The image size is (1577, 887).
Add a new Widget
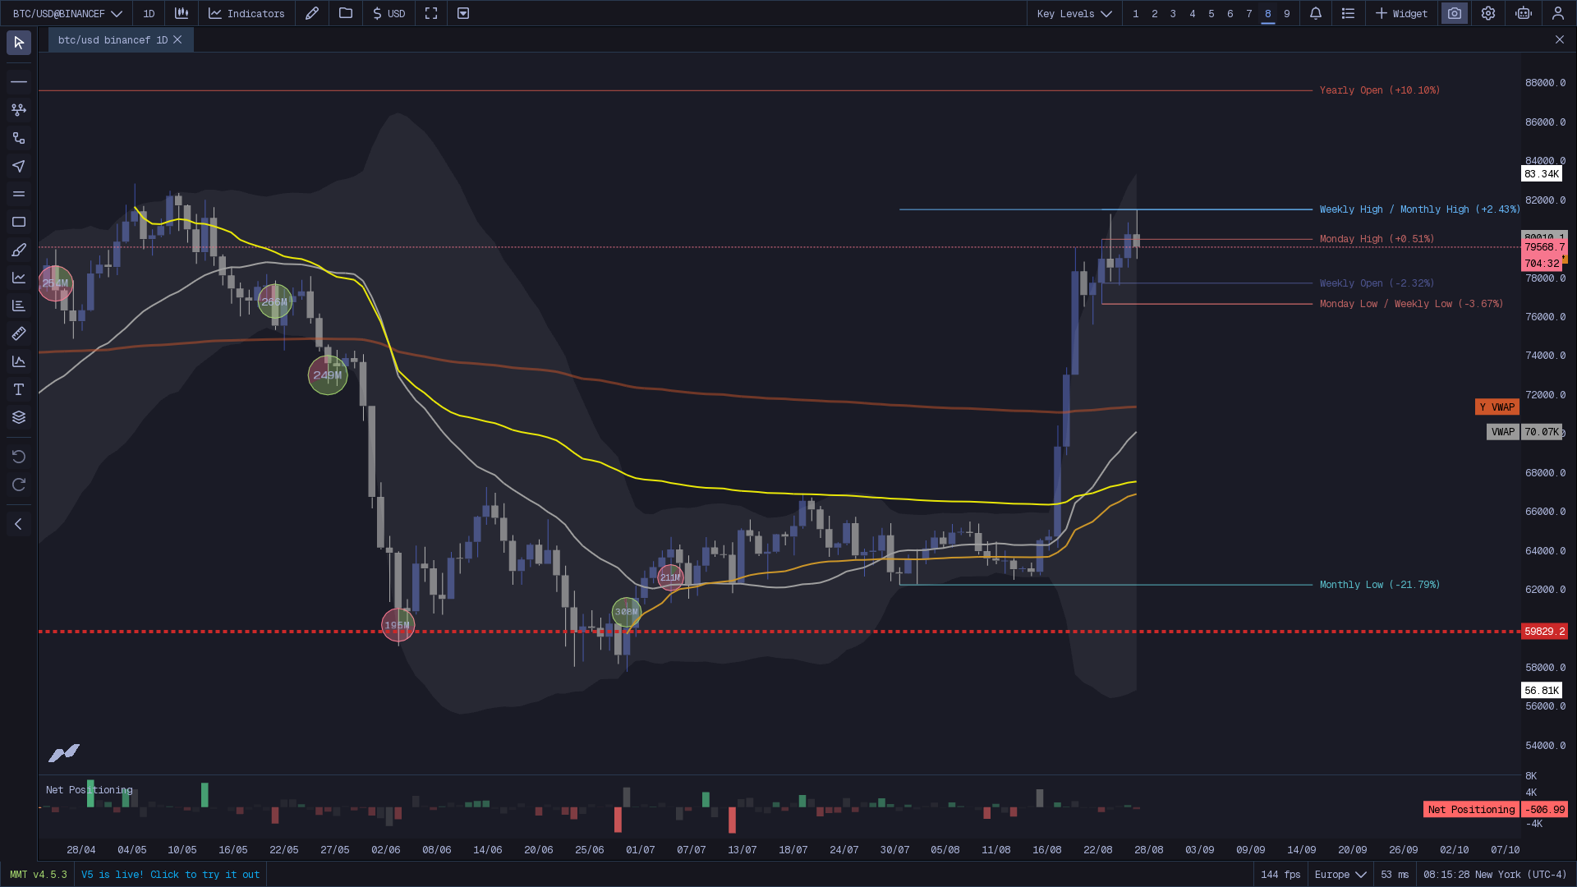pos(1402,13)
